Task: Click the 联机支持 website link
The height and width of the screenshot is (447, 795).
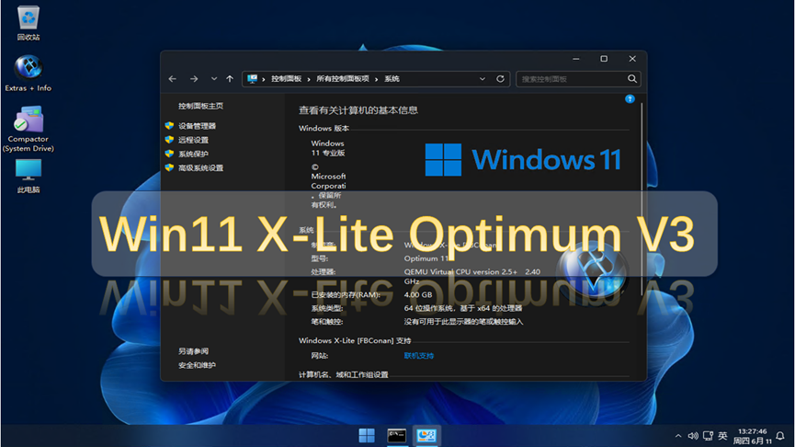Action: click(x=419, y=356)
